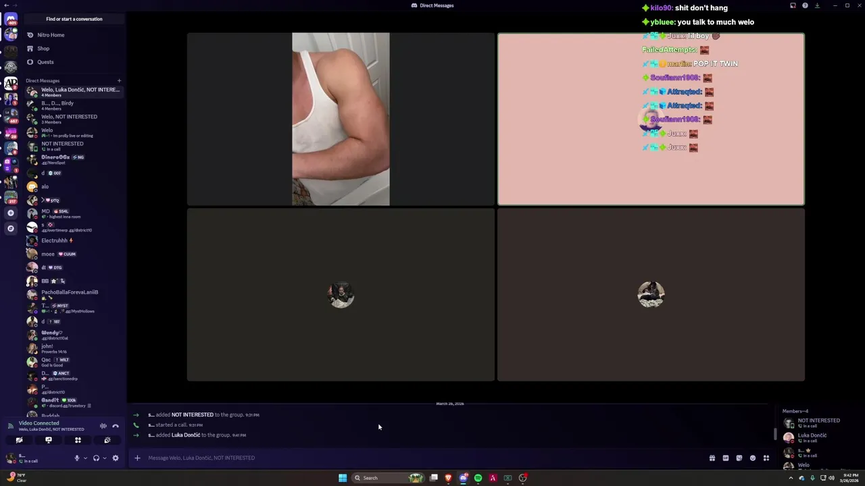Open Nitro Home
865x486 pixels.
click(x=74, y=35)
